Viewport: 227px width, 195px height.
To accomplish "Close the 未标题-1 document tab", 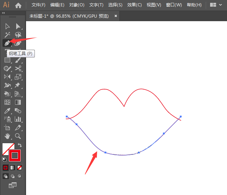I will 116,16.
